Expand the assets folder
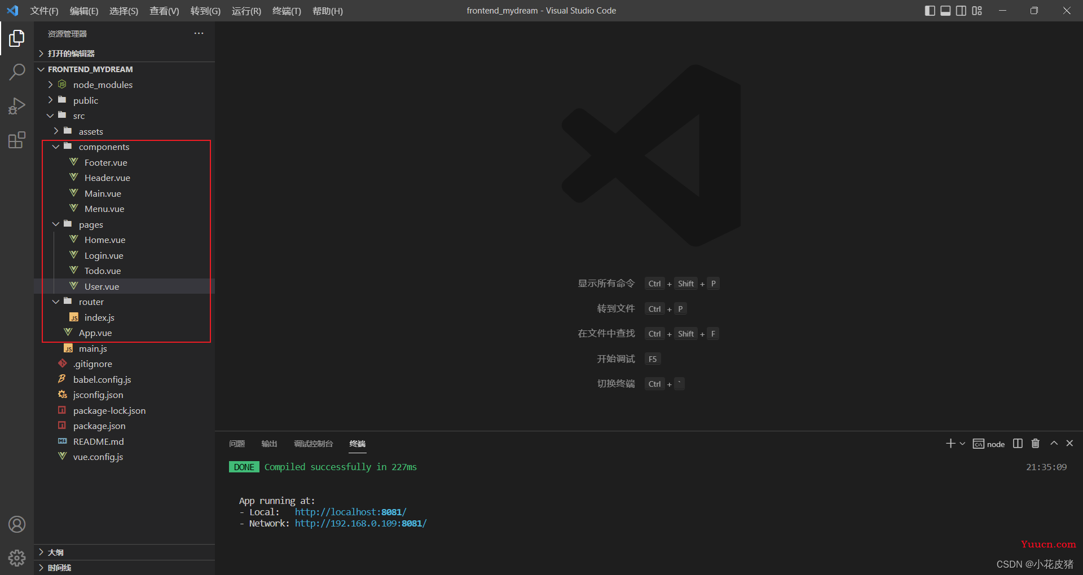This screenshot has width=1083, height=575. (125, 131)
